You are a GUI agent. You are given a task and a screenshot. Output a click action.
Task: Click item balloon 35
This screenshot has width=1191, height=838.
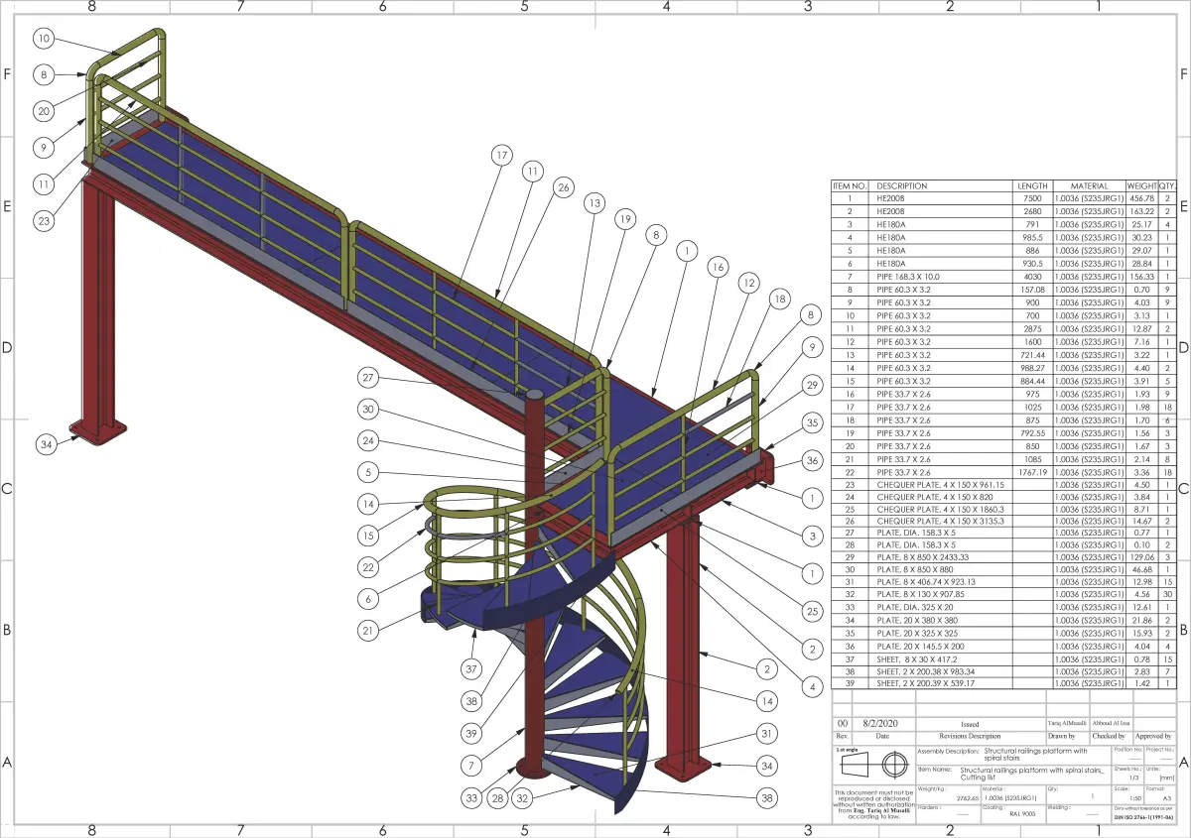[813, 422]
